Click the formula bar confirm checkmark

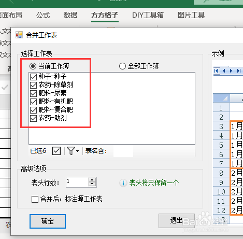click(5, 88)
